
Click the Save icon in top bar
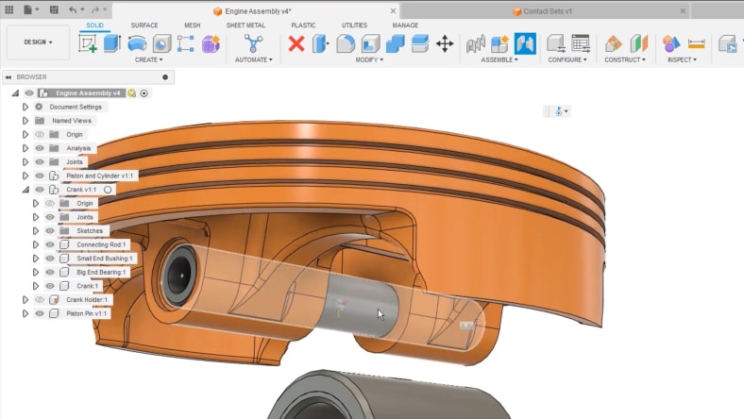(x=54, y=9)
